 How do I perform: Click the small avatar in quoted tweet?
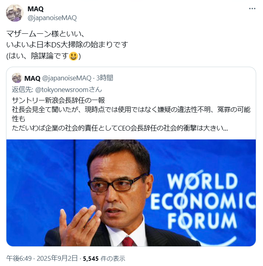click(17, 78)
